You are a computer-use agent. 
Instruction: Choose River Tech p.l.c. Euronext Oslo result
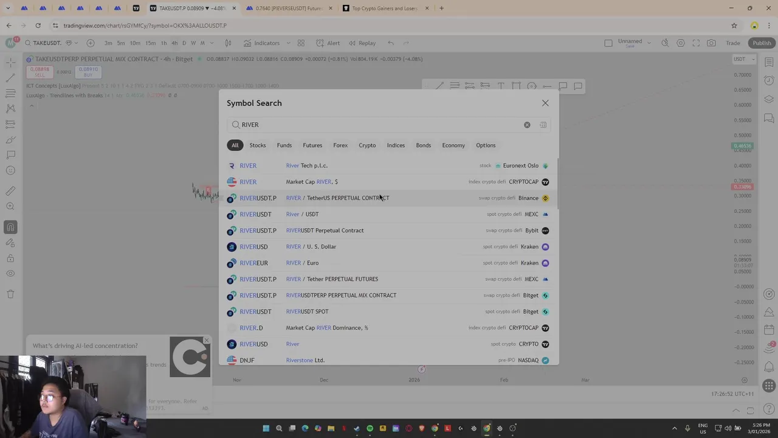point(388,165)
